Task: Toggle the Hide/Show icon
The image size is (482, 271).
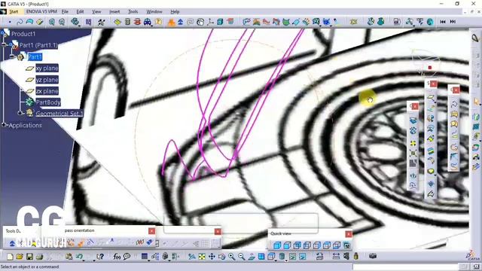Action: [x=292, y=257]
